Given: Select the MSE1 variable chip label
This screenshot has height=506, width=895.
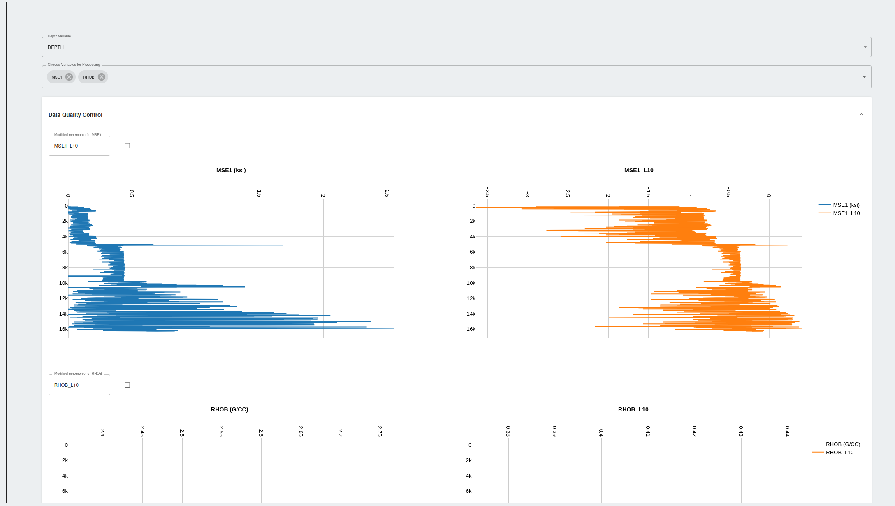Looking at the screenshot, I should [57, 77].
